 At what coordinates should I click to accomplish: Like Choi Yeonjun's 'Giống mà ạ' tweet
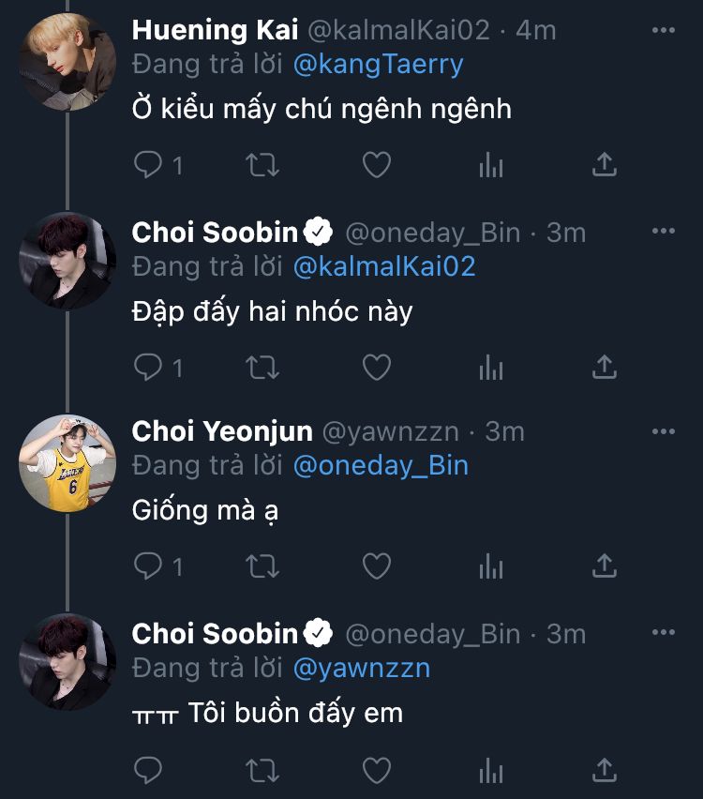coord(376,566)
